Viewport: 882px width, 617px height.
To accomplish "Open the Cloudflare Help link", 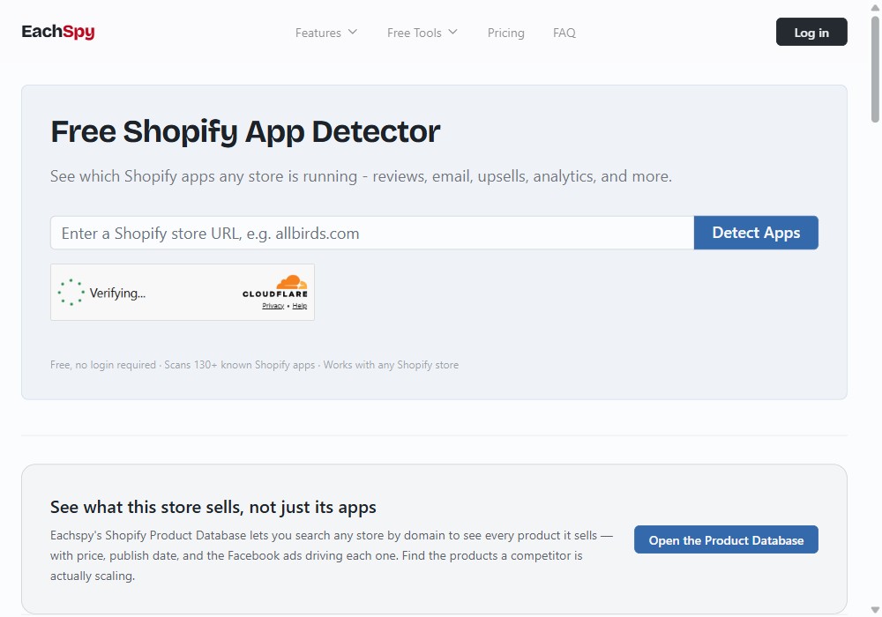I will coord(299,306).
